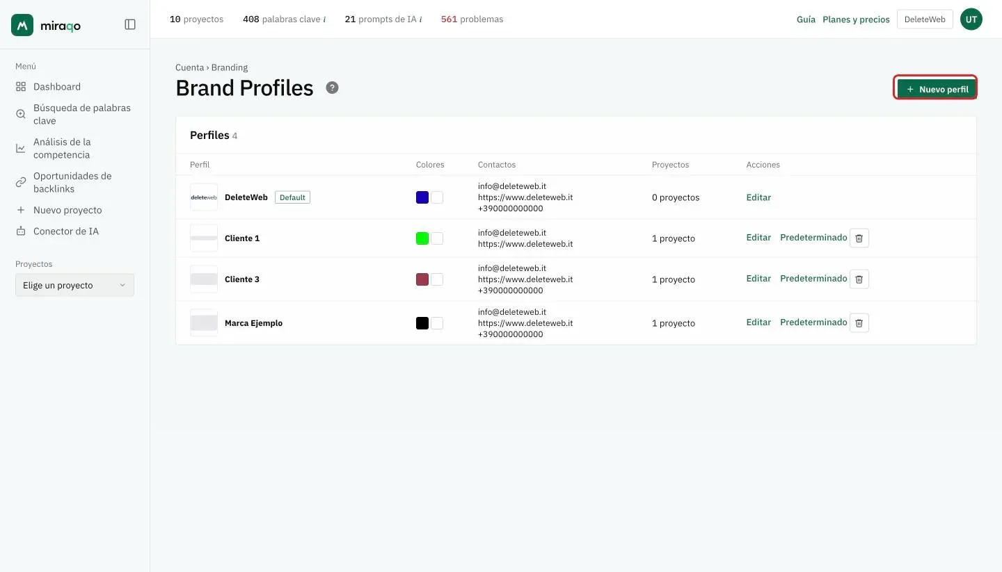Screen dimensions: 1002x572
Task: Click info icon next to palabras clave
Action: coord(324,19)
